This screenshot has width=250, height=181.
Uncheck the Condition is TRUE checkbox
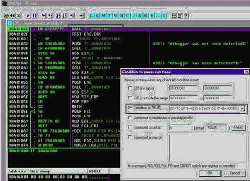130,108
